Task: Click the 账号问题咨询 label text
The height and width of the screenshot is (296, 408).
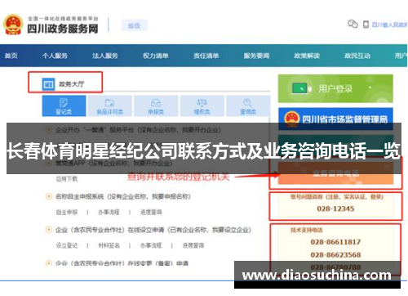Action: 337,196
